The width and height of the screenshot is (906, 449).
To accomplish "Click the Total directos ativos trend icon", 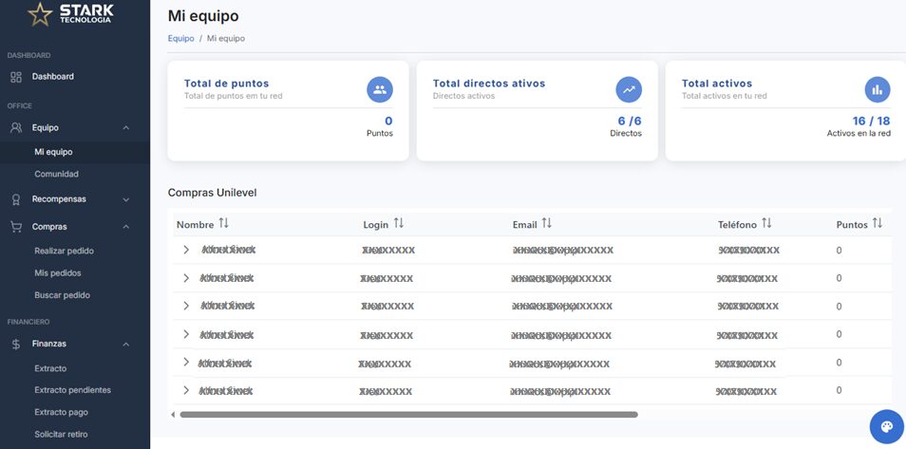I will pos(629,89).
